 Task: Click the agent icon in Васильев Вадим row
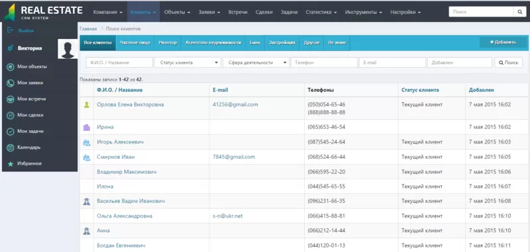(87, 201)
